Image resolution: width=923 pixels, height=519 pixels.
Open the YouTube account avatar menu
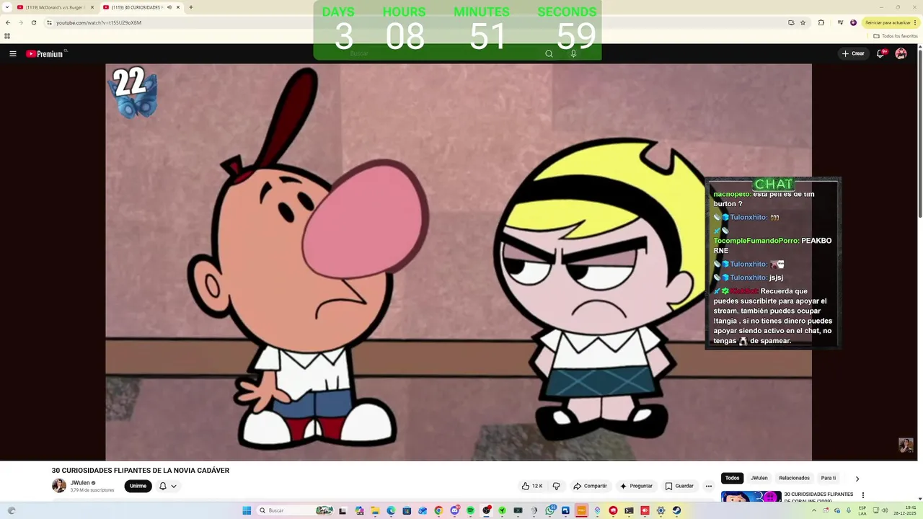click(901, 53)
